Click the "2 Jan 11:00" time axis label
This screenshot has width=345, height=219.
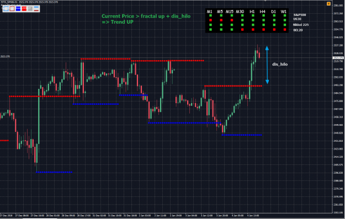(161, 216)
